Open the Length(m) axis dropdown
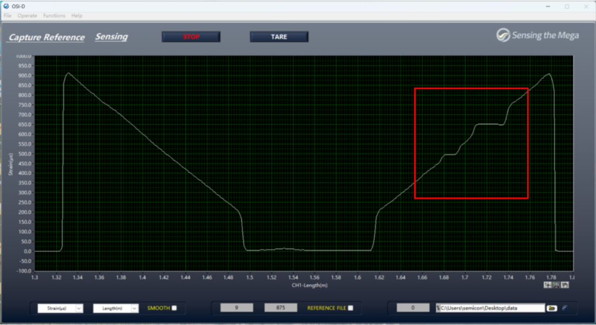Screen dimensions: 596x325 point(134,308)
